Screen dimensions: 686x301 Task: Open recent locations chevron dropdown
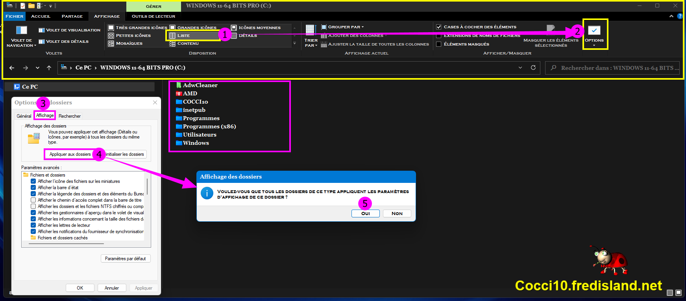(x=37, y=68)
